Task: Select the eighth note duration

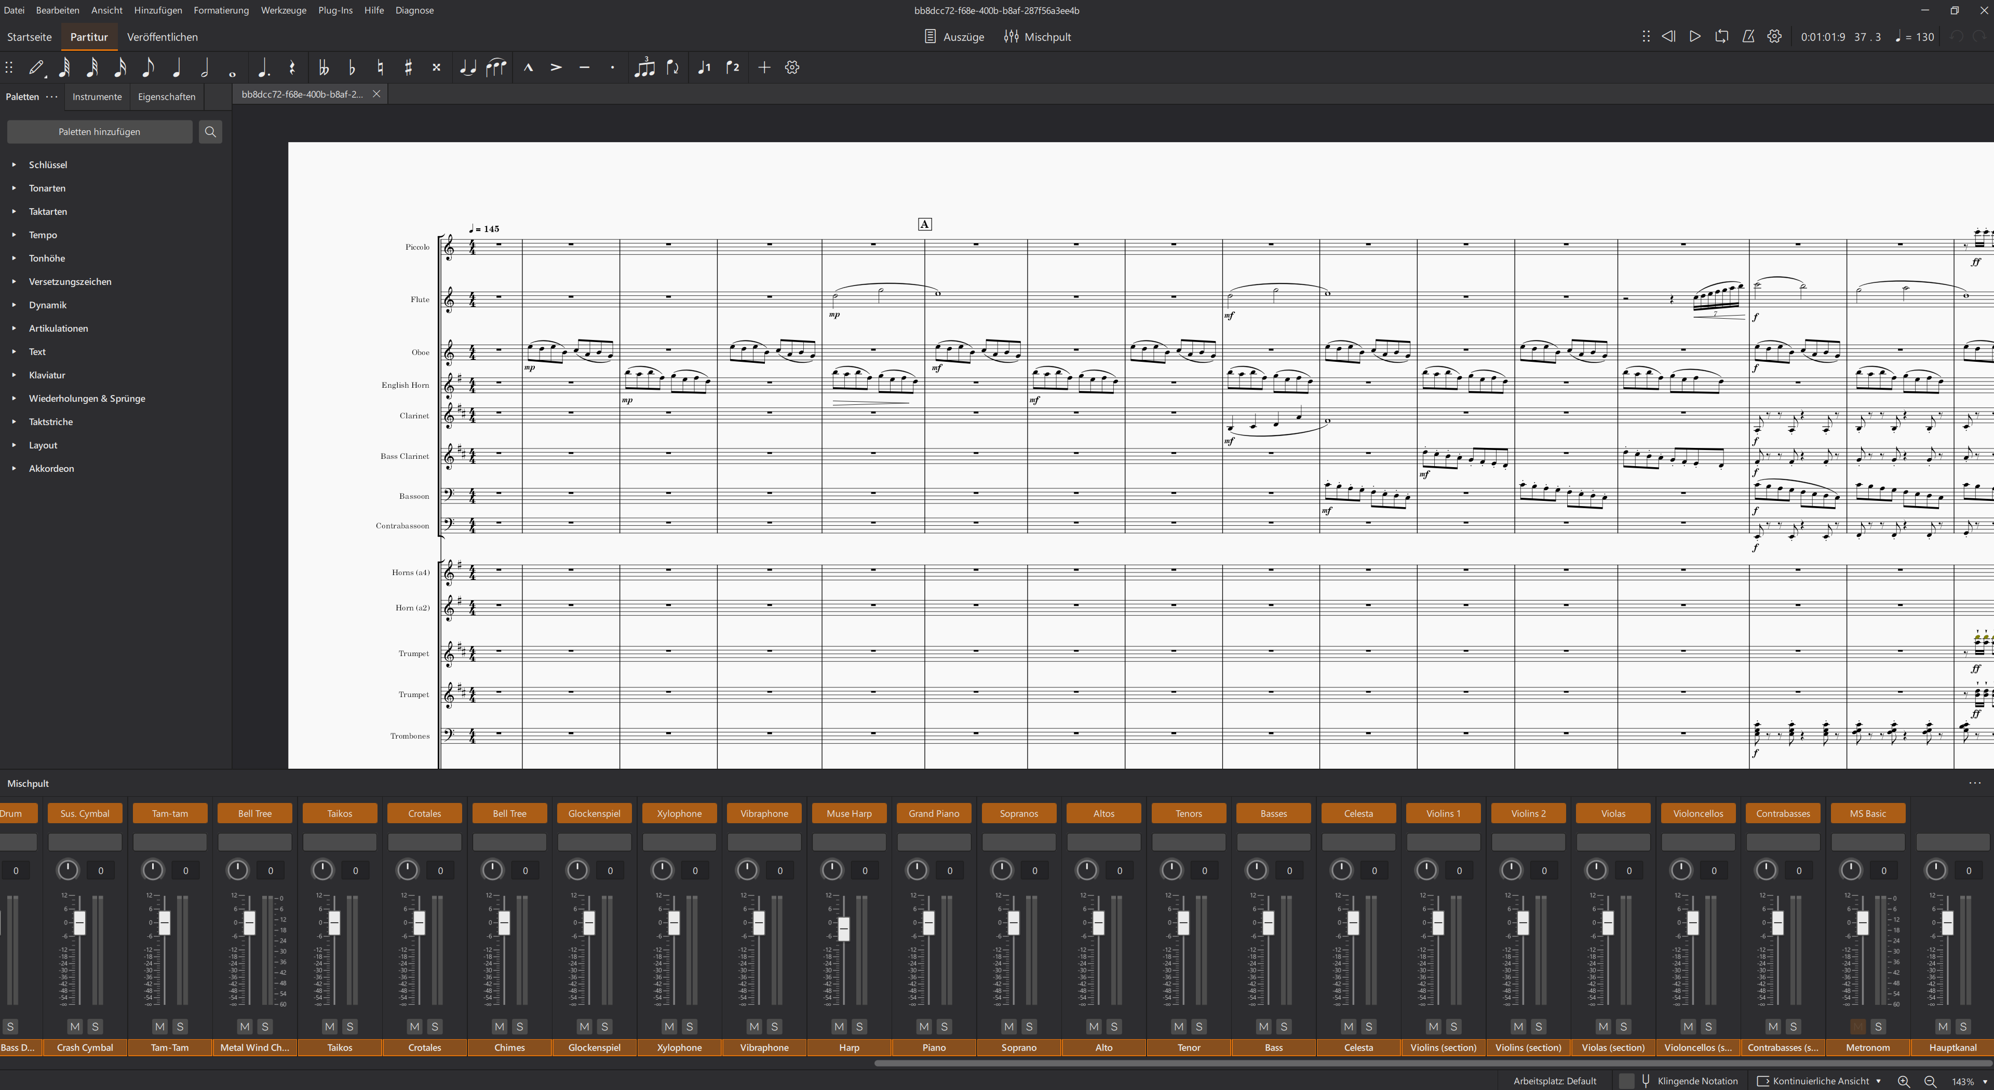Action: pyautogui.click(x=148, y=67)
